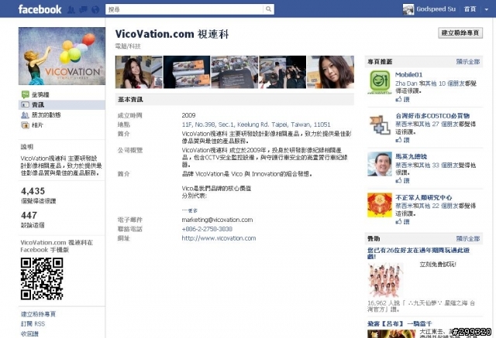
Task: Open 不正常人類研究中心 page link
Action: [x=424, y=197]
